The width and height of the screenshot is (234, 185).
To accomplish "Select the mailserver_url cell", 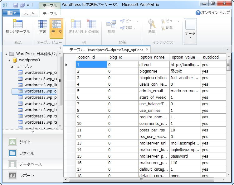I will coord(154,143).
